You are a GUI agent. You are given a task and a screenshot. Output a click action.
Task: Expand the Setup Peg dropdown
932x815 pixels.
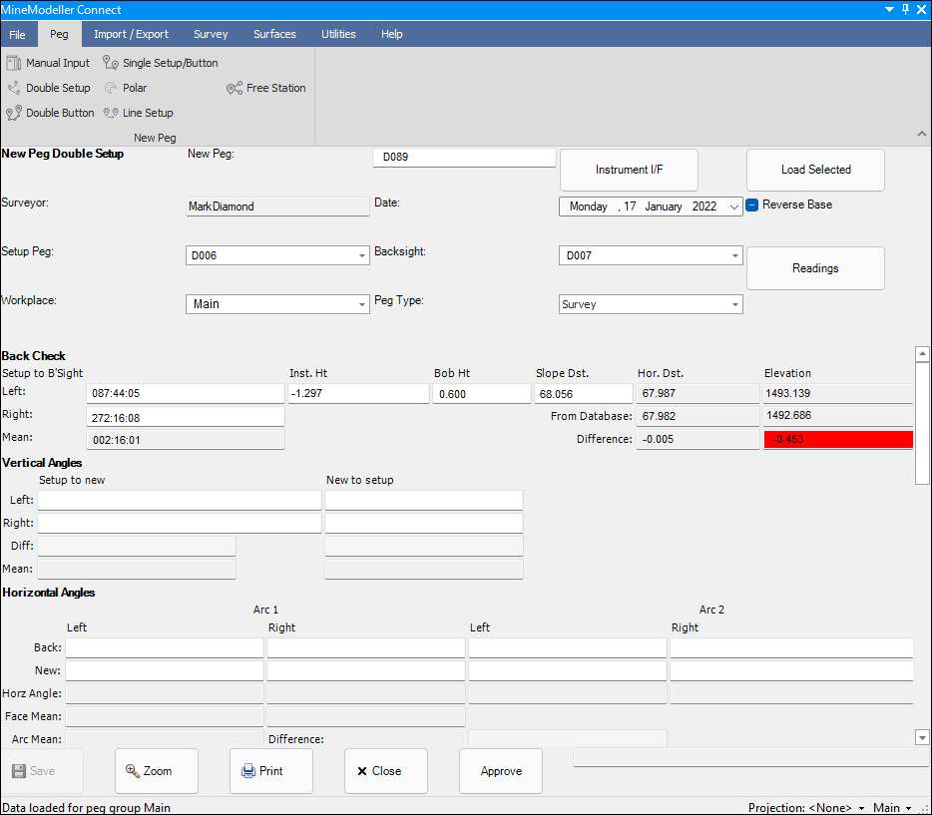(x=361, y=256)
